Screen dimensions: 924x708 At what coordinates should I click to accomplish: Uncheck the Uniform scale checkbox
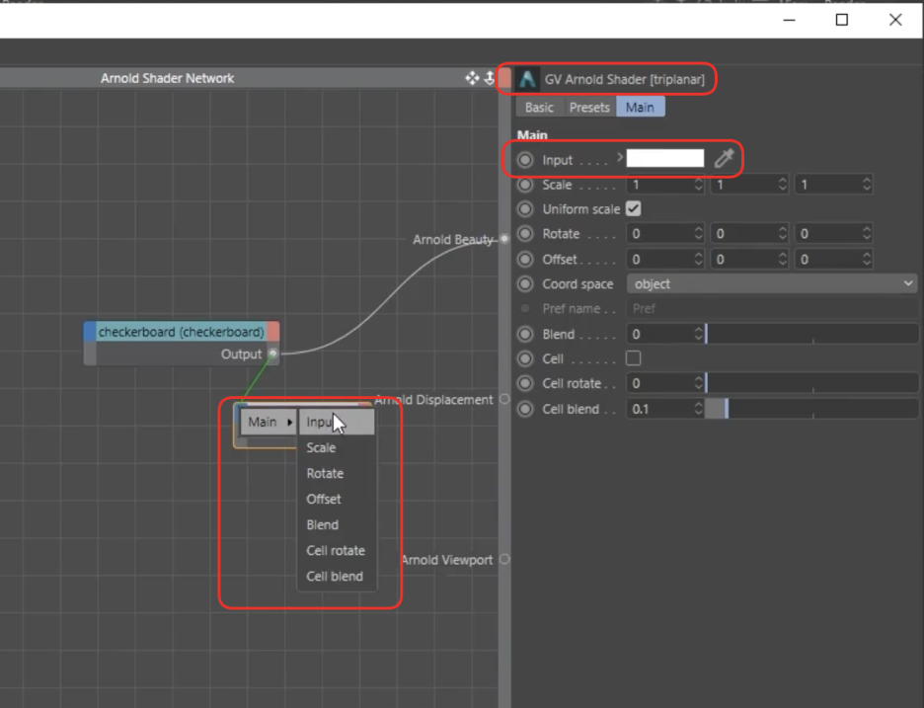[x=634, y=208]
